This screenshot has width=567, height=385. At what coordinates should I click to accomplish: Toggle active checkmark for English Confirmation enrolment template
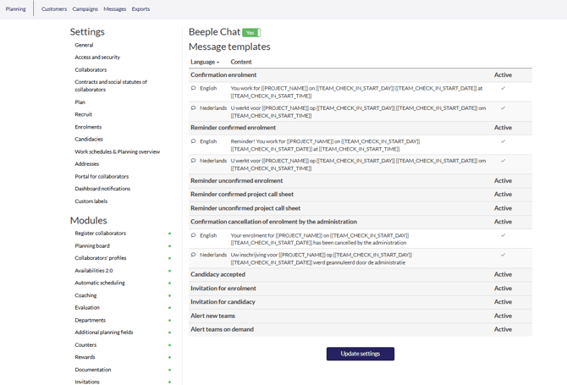(503, 88)
